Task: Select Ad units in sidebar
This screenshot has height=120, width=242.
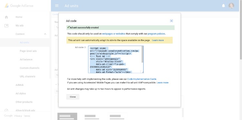Action: [x=25, y=43]
